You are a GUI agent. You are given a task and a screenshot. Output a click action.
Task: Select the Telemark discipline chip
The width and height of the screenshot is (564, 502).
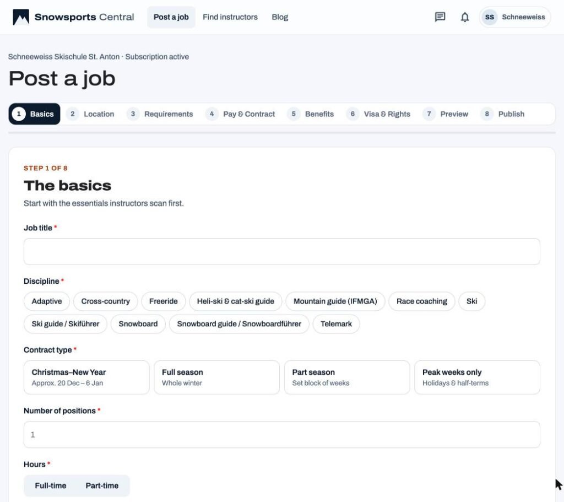click(x=336, y=324)
